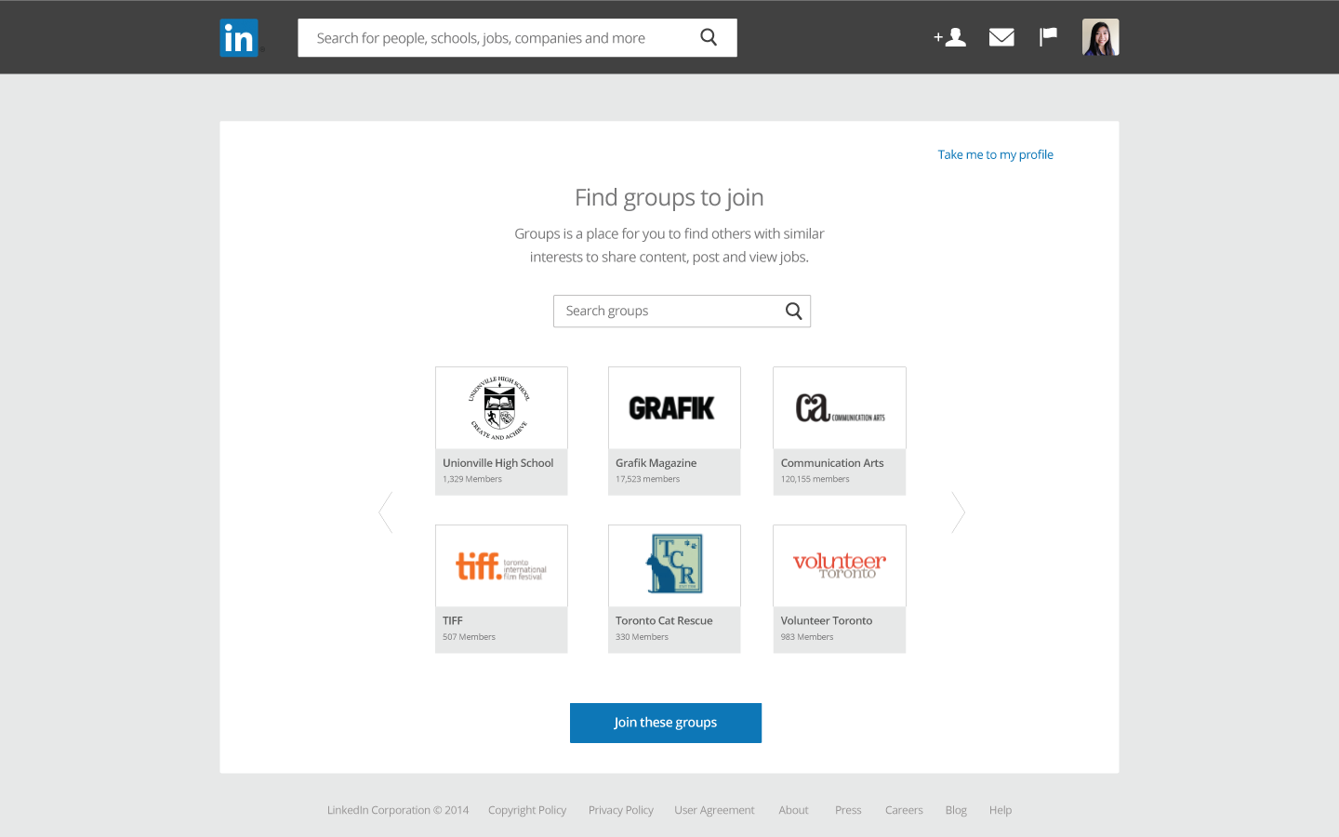Open the messages envelope icon

tap(1001, 37)
